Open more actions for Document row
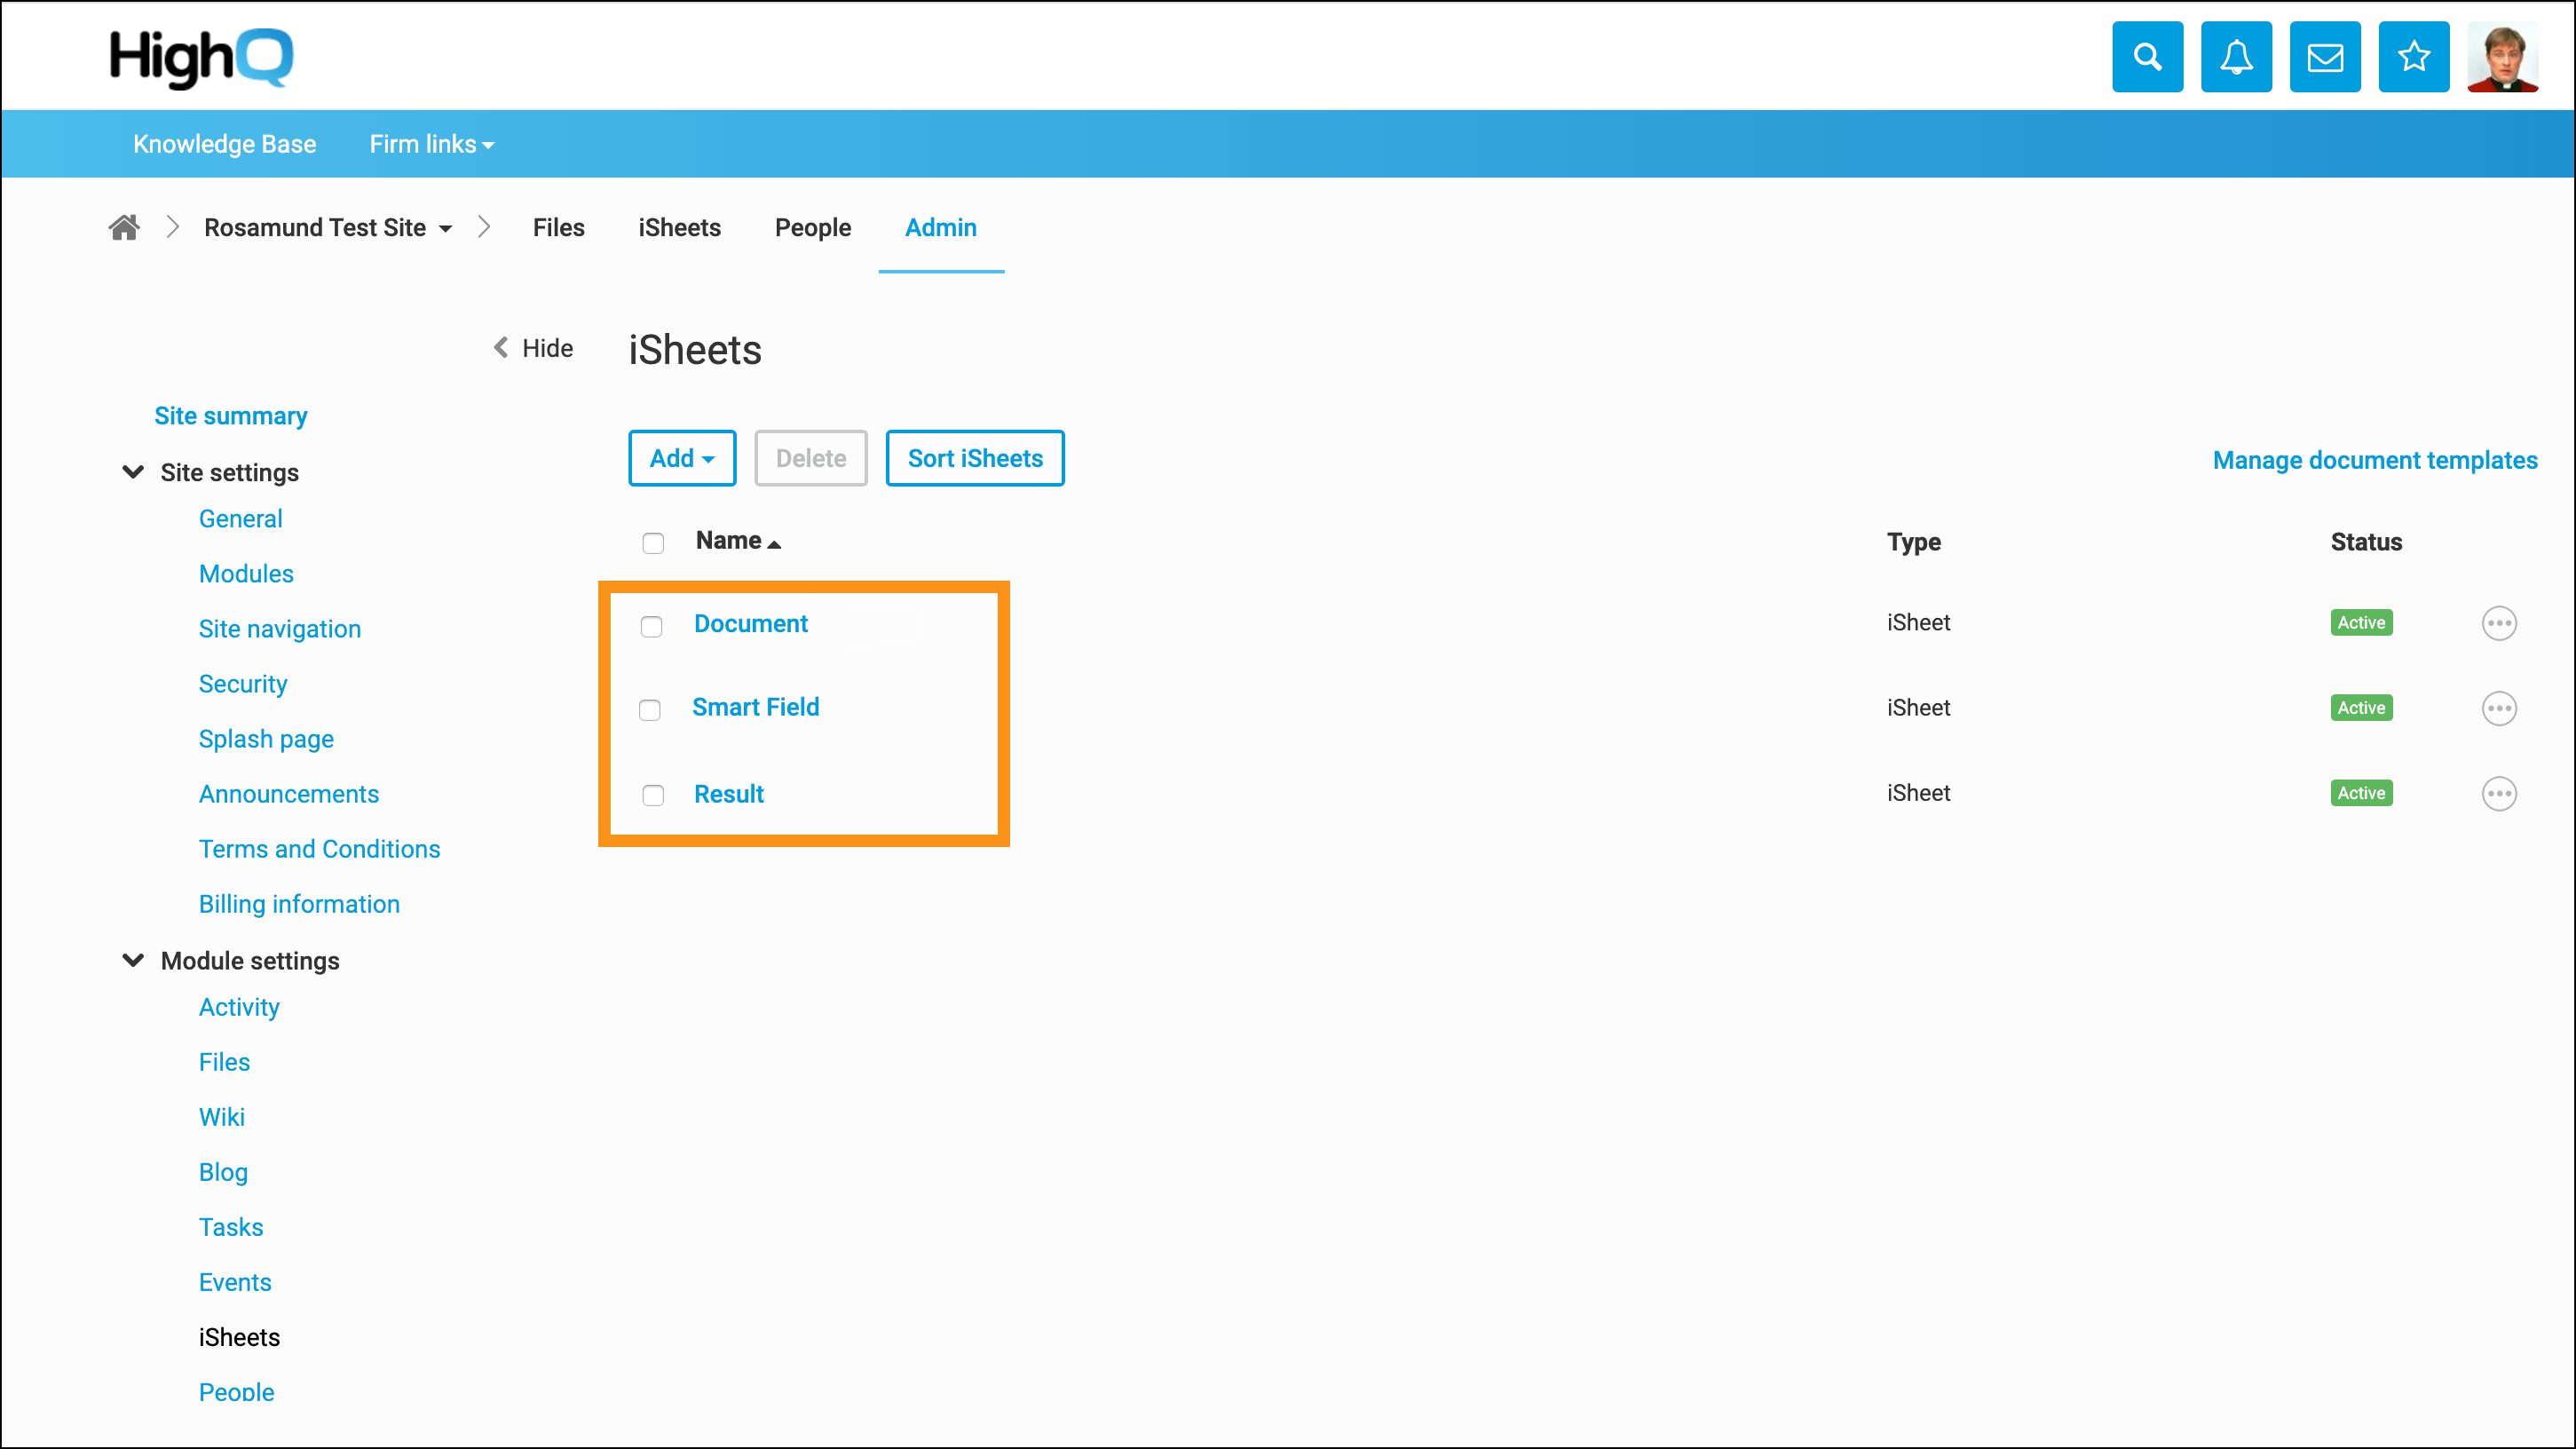The width and height of the screenshot is (2576, 1449). coord(2498,623)
